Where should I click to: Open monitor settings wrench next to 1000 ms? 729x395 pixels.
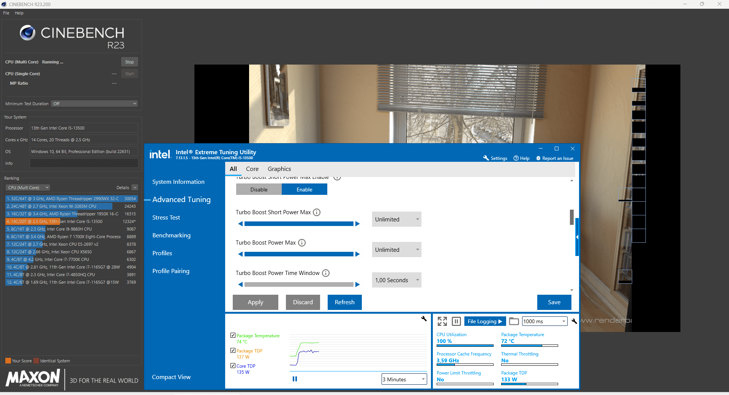coord(574,321)
